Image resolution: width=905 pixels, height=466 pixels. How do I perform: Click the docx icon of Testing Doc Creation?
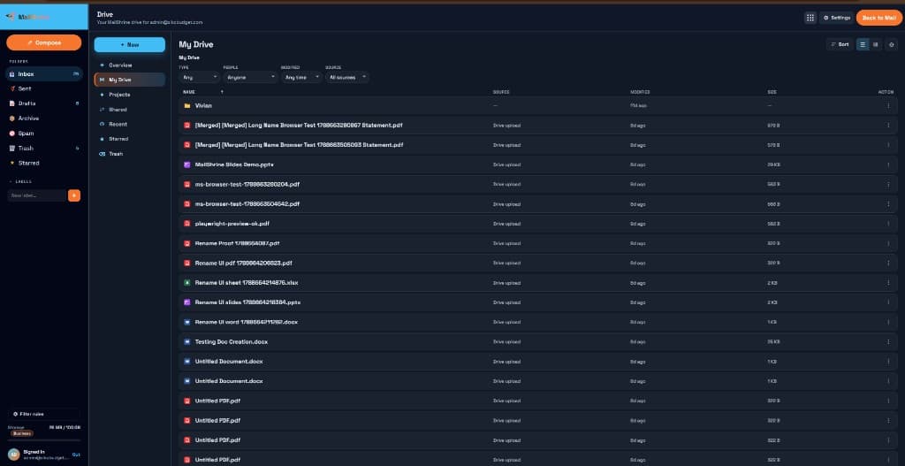coord(187,342)
